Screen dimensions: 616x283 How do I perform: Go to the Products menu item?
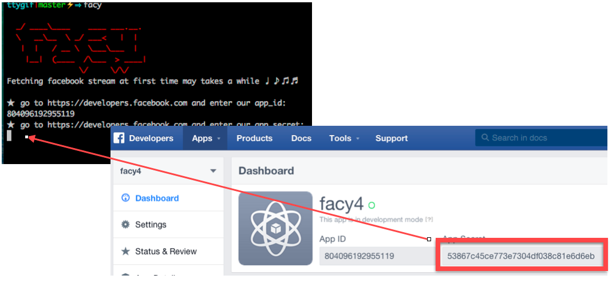coord(254,138)
